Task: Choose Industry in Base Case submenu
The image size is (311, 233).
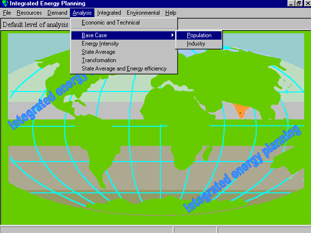Action: [x=196, y=44]
